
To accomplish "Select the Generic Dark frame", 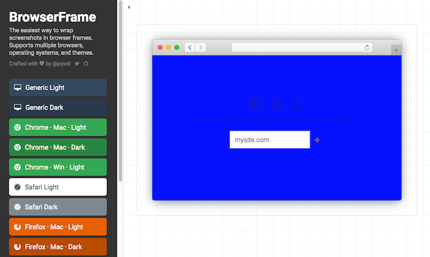I will 58,107.
